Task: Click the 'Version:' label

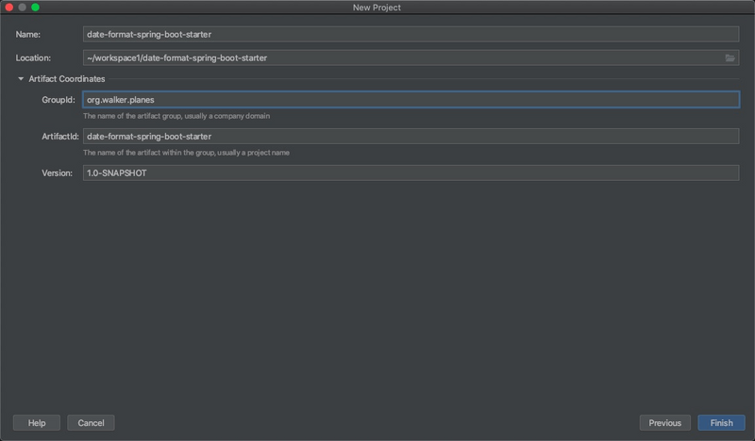Action: tap(57, 173)
